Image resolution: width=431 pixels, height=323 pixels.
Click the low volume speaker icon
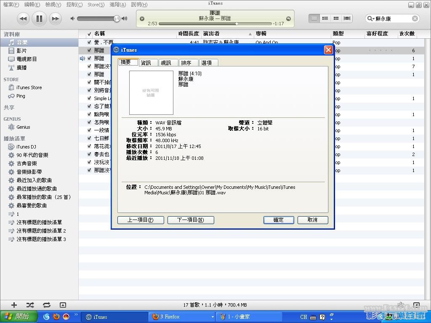coord(72,19)
